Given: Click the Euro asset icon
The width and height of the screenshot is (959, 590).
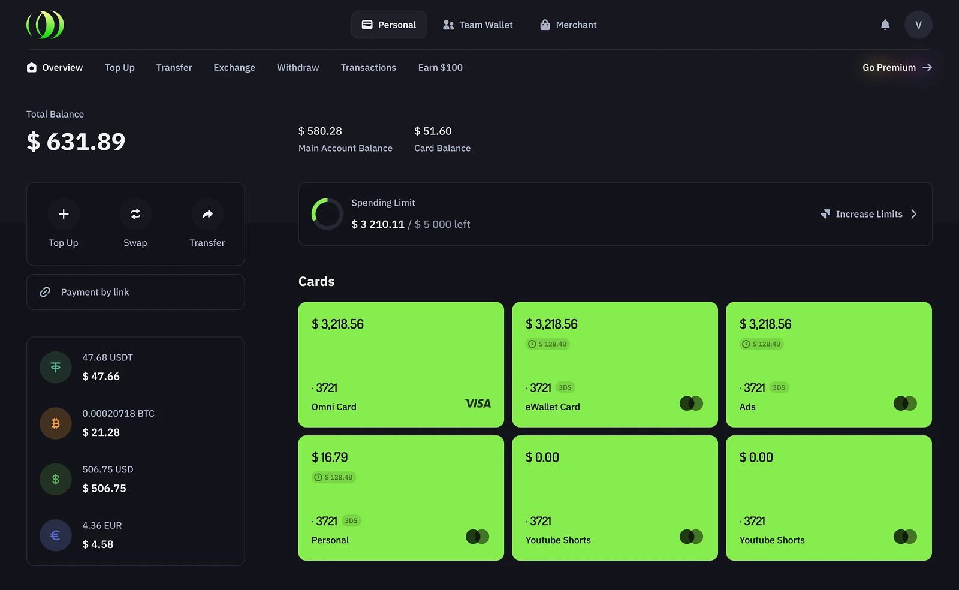Looking at the screenshot, I should pyautogui.click(x=56, y=535).
